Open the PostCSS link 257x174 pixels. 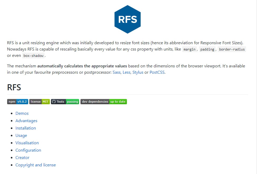coord(157,72)
